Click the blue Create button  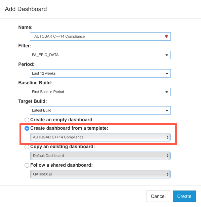[x=184, y=196]
